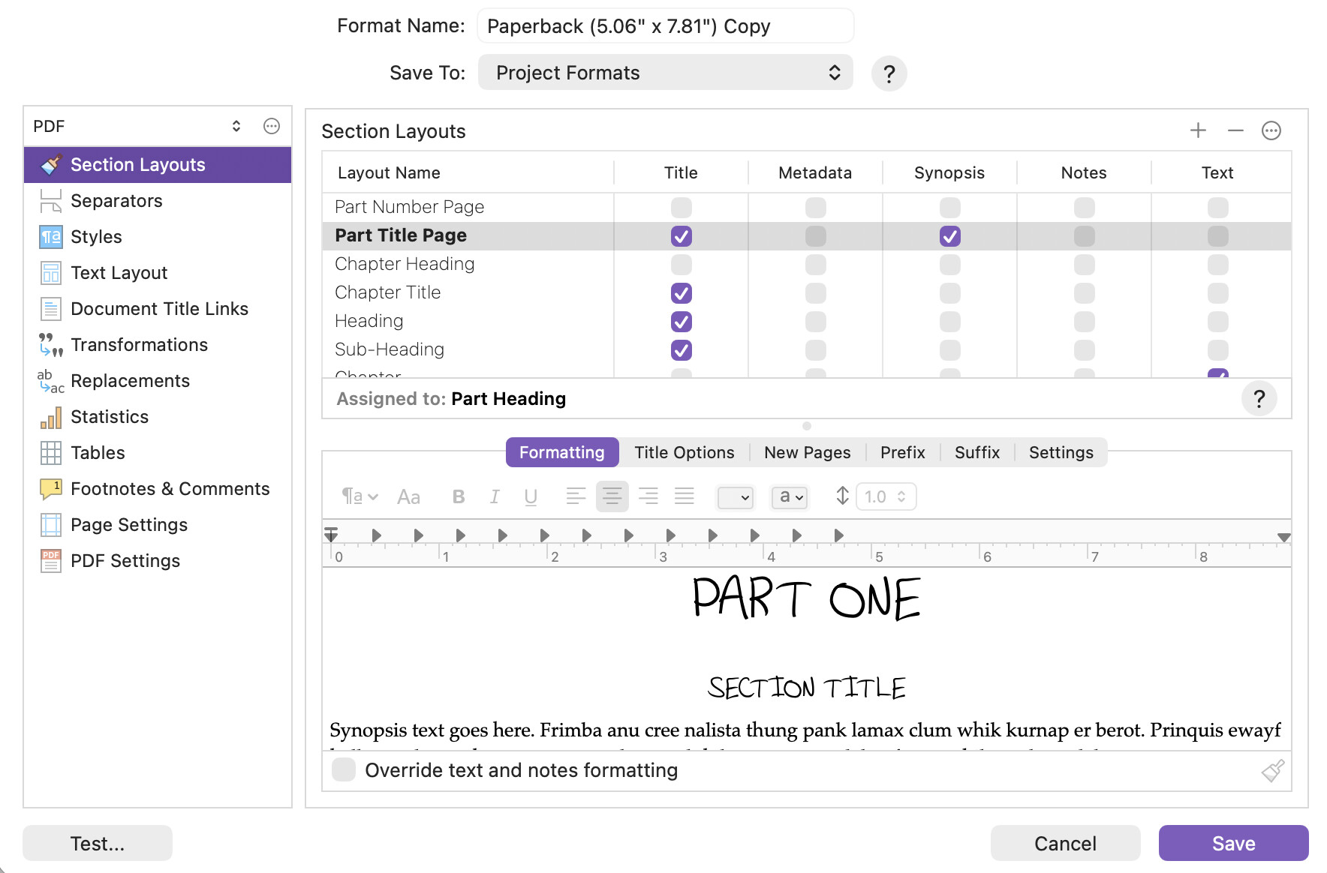1327x873 pixels.
Task: Click the Underline formatting icon
Action: (x=531, y=496)
